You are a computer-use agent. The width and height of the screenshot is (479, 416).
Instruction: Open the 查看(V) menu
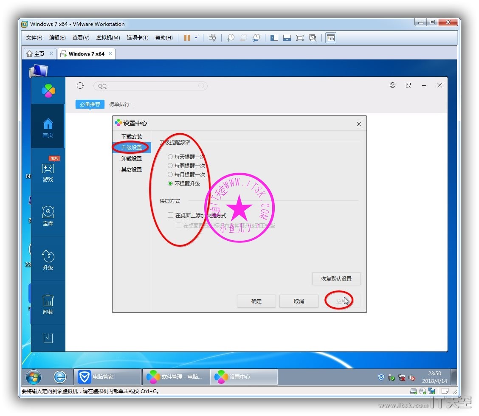click(81, 38)
